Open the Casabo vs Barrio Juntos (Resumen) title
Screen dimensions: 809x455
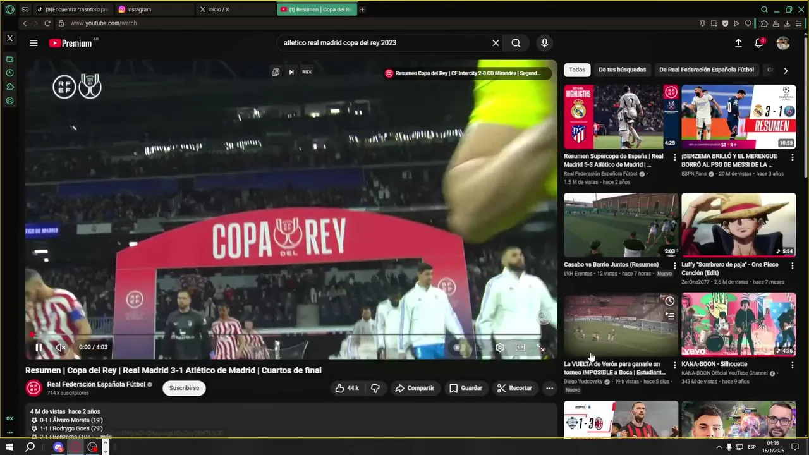(x=611, y=265)
